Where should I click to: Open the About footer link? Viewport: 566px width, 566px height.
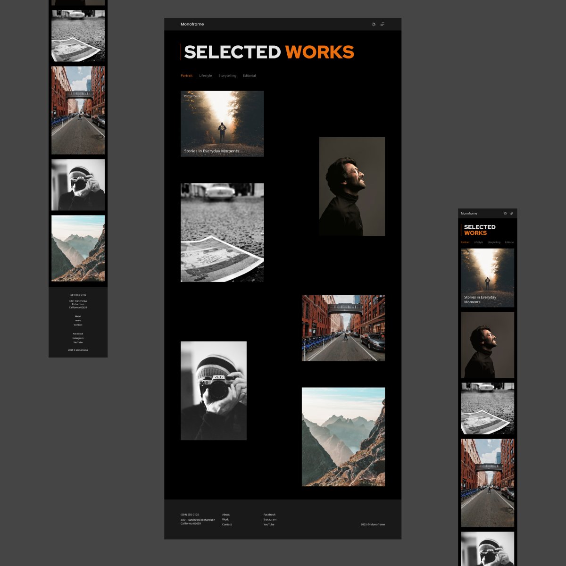point(226,515)
